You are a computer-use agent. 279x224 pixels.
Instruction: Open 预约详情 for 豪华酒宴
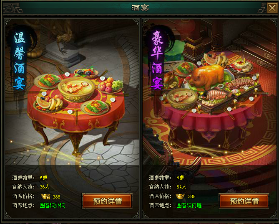click(x=244, y=201)
